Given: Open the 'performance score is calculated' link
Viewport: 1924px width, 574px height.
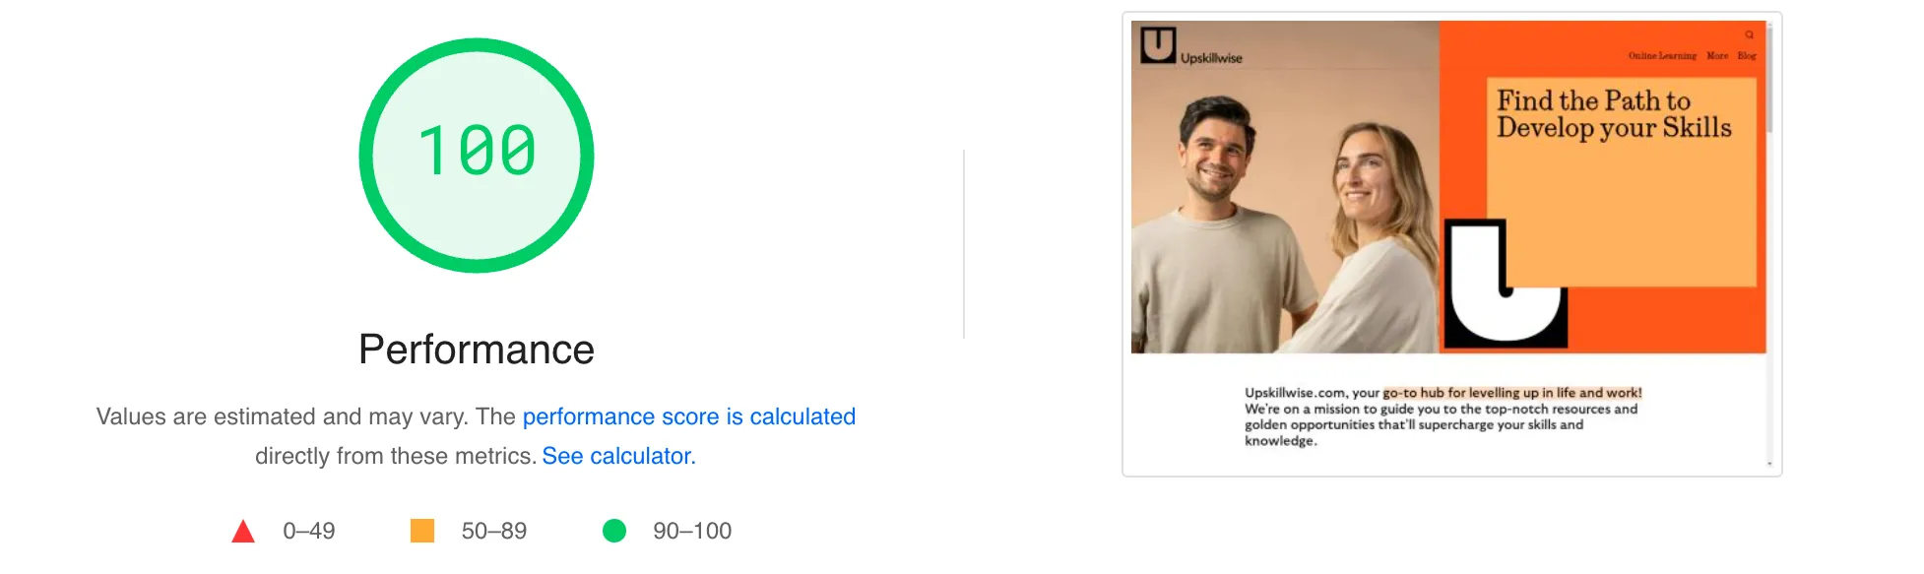Looking at the screenshot, I should pos(688,416).
